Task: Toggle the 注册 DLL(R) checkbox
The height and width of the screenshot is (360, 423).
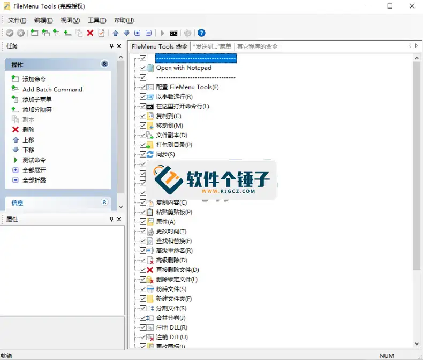Action: (x=143, y=328)
